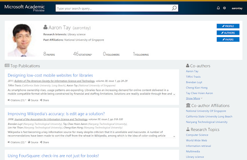Open 'Using FourSquare: check-ins' paper title
This screenshot has width=247, height=160.
pos(53,156)
